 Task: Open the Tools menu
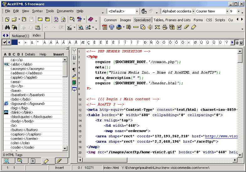pyautogui.click(x=50, y=11)
